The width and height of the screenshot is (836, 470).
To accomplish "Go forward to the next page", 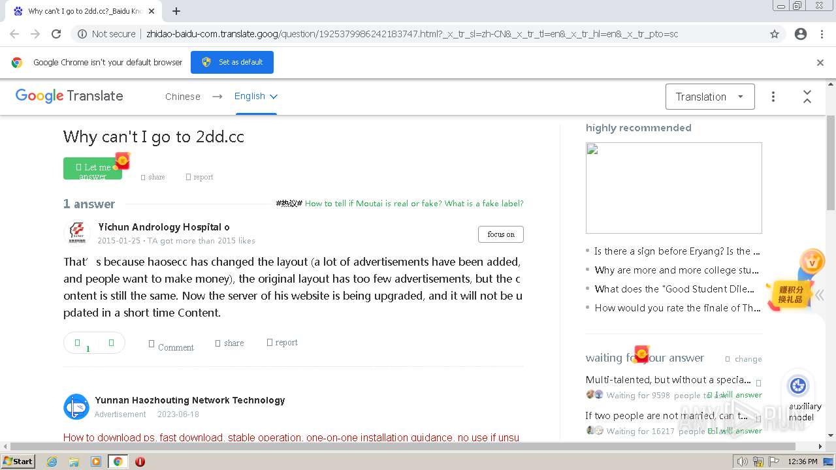I will 35,34.
